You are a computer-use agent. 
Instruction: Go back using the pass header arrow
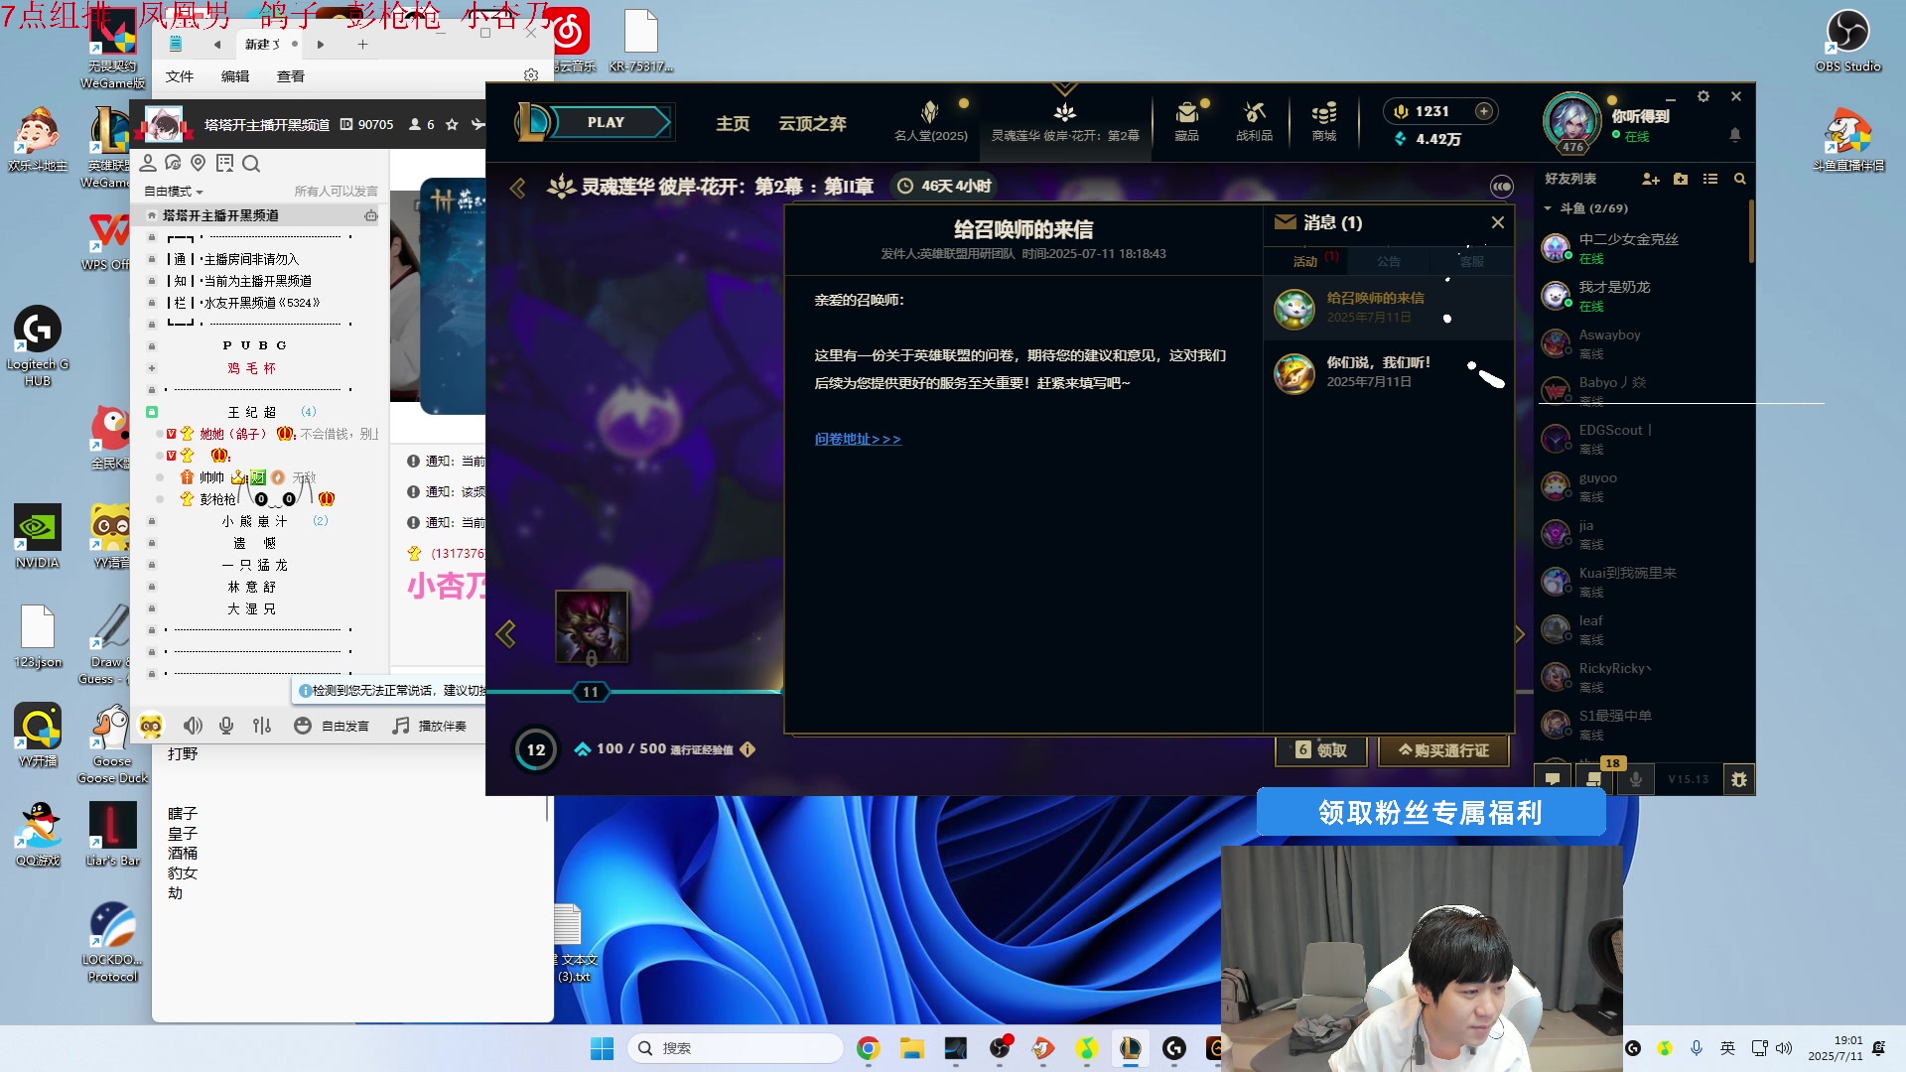(x=517, y=188)
